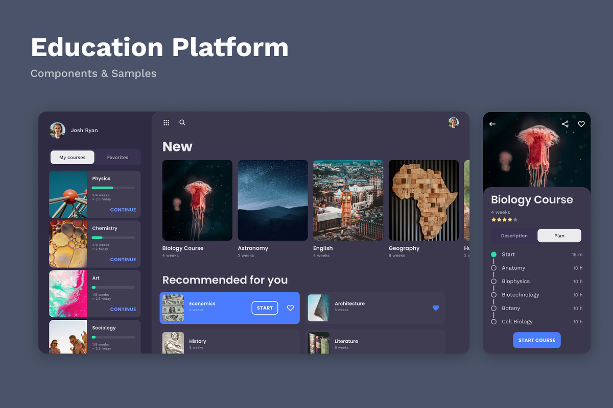Continue the Art course
The image size is (613, 408).
pos(123,309)
